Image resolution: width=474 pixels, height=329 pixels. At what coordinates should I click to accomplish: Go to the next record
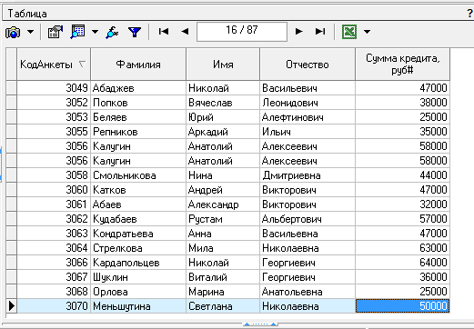(x=298, y=31)
